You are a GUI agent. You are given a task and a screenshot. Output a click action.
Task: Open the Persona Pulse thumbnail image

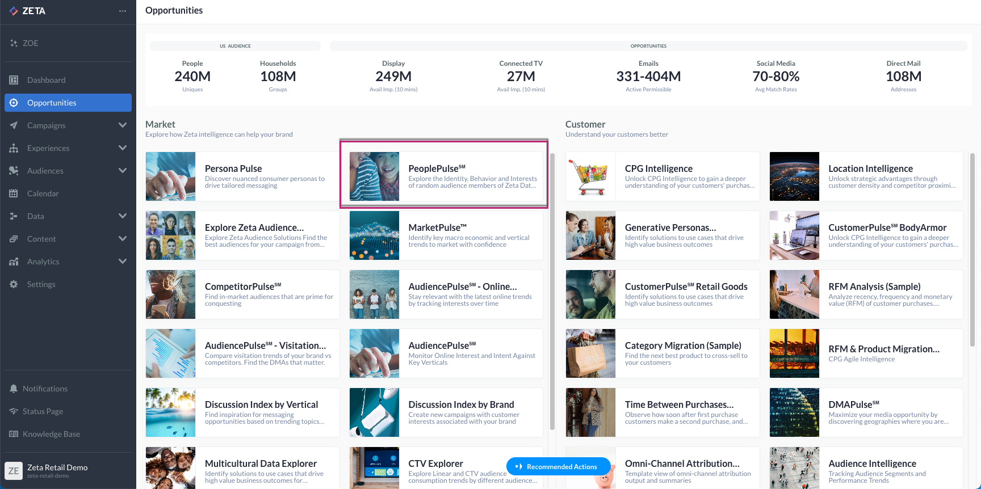(x=170, y=176)
